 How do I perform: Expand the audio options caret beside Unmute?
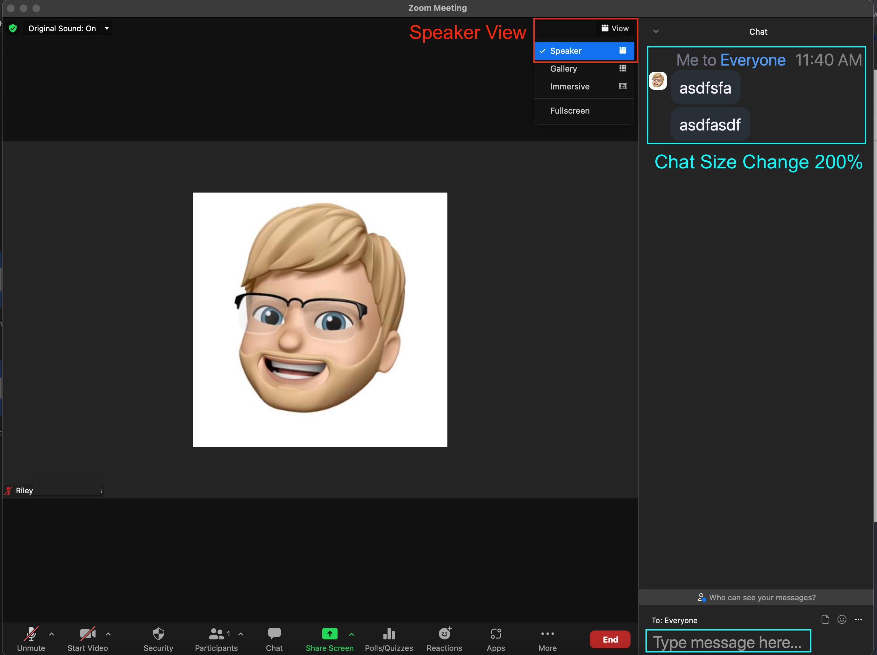click(52, 634)
